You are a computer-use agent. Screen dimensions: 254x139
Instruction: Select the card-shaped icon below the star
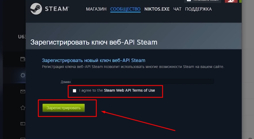(x=23, y=124)
